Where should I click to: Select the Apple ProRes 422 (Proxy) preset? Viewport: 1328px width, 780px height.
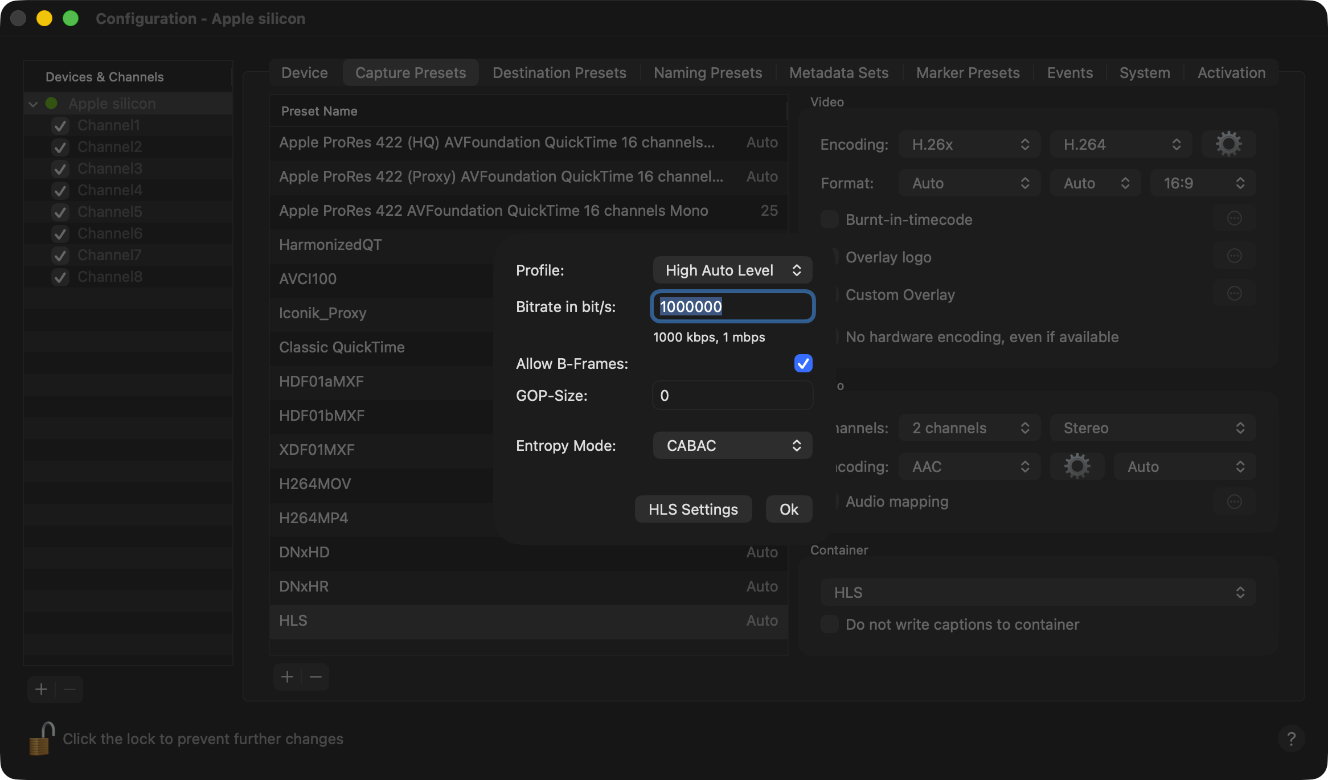528,176
